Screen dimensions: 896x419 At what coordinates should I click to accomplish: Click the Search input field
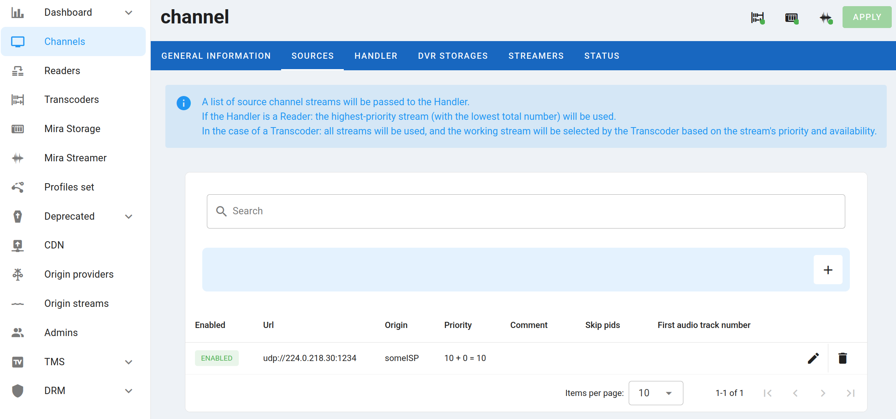pyautogui.click(x=526, y=211)
